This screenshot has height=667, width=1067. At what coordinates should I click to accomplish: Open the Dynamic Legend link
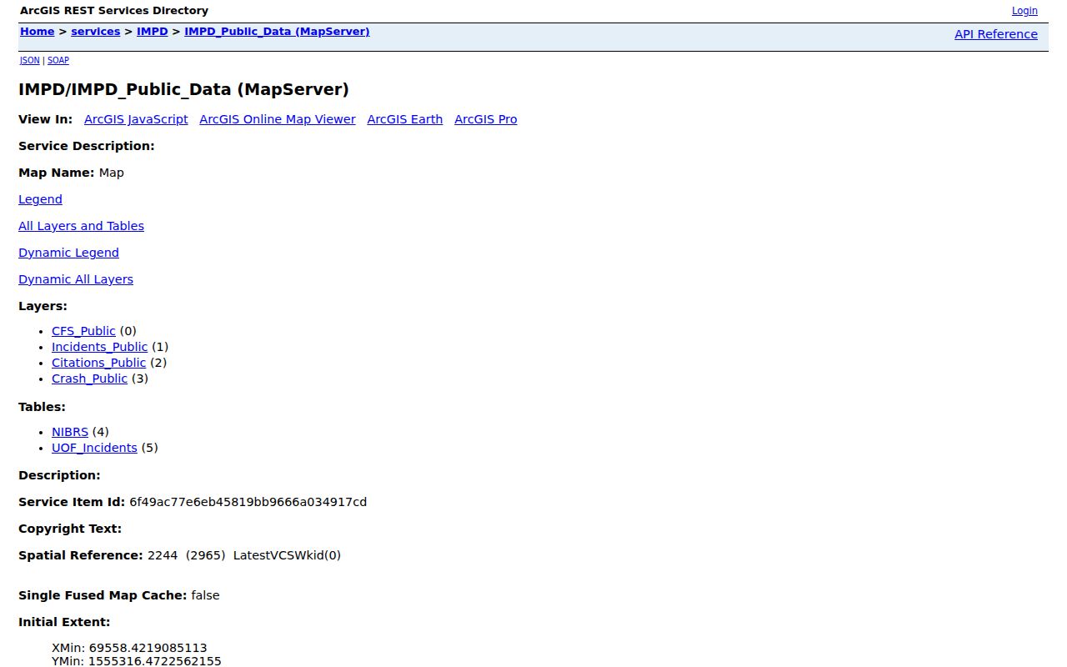coord(68,253)
